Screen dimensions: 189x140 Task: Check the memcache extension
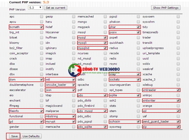tap(74, 127)
